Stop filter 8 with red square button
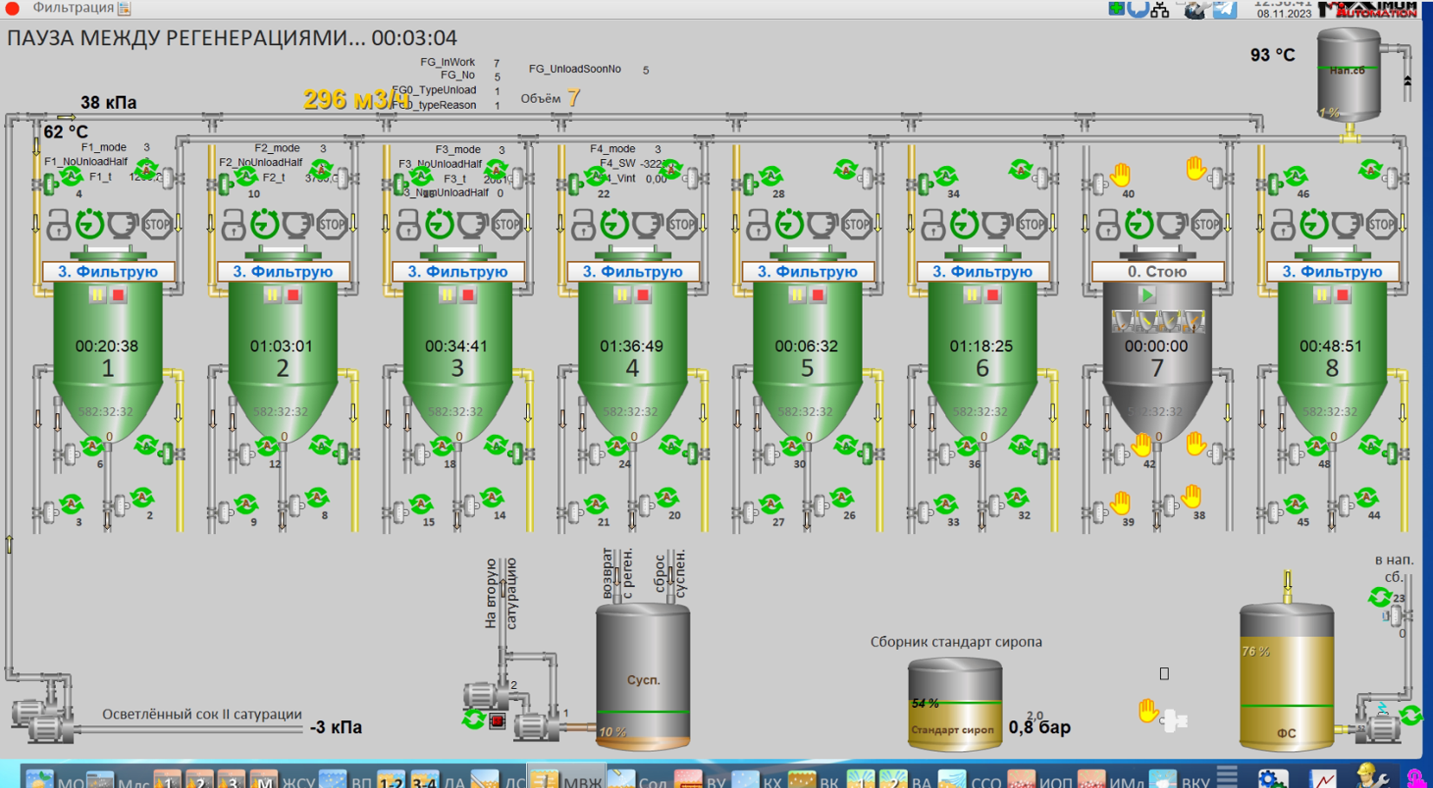Screen dimensions: 1433x788 coord(1343,295)
